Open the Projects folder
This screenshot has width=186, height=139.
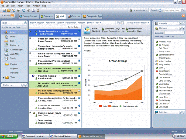pyautogui.click(x=14, y=69)
